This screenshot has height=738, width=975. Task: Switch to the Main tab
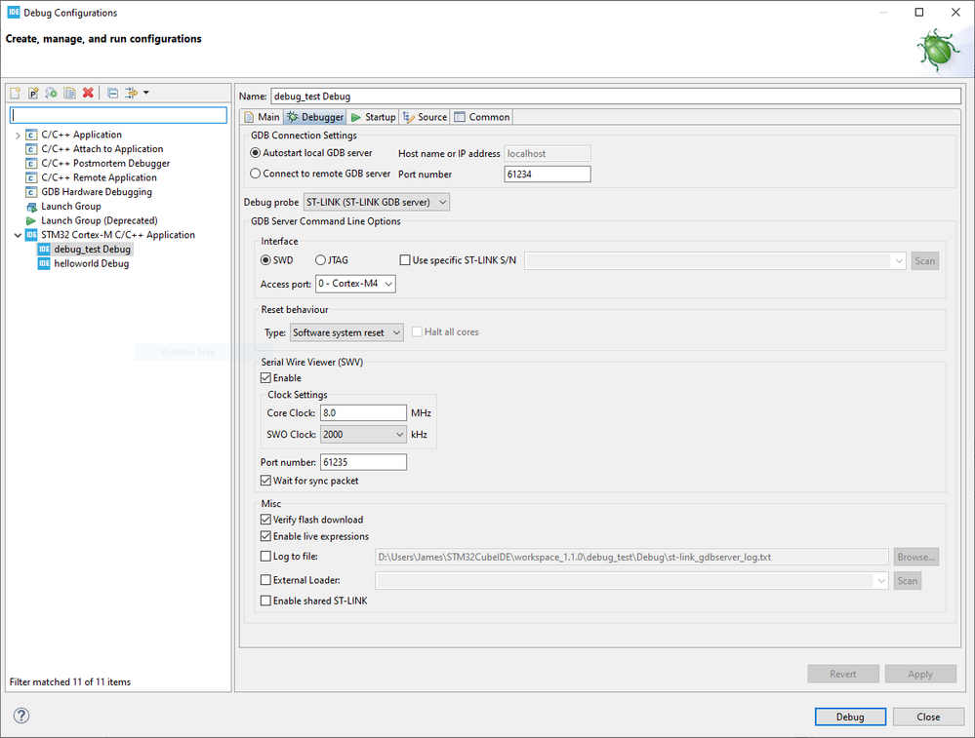tap(262, 117)
